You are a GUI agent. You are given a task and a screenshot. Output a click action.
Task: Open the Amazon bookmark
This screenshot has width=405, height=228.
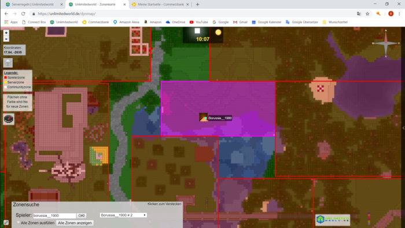coord(153,22)
